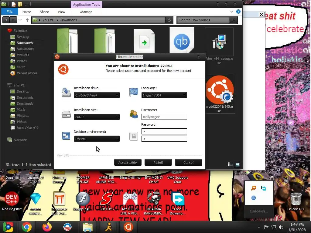Viewport: 311px width, 233px height.
Task: Open Google Chrome from taskbar
Action: click(27, 227)
